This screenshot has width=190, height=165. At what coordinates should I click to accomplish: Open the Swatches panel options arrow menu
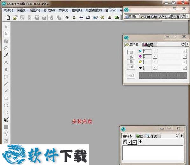182,136
